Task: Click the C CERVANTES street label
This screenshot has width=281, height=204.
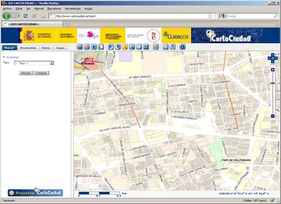Action: coord(138,148)
